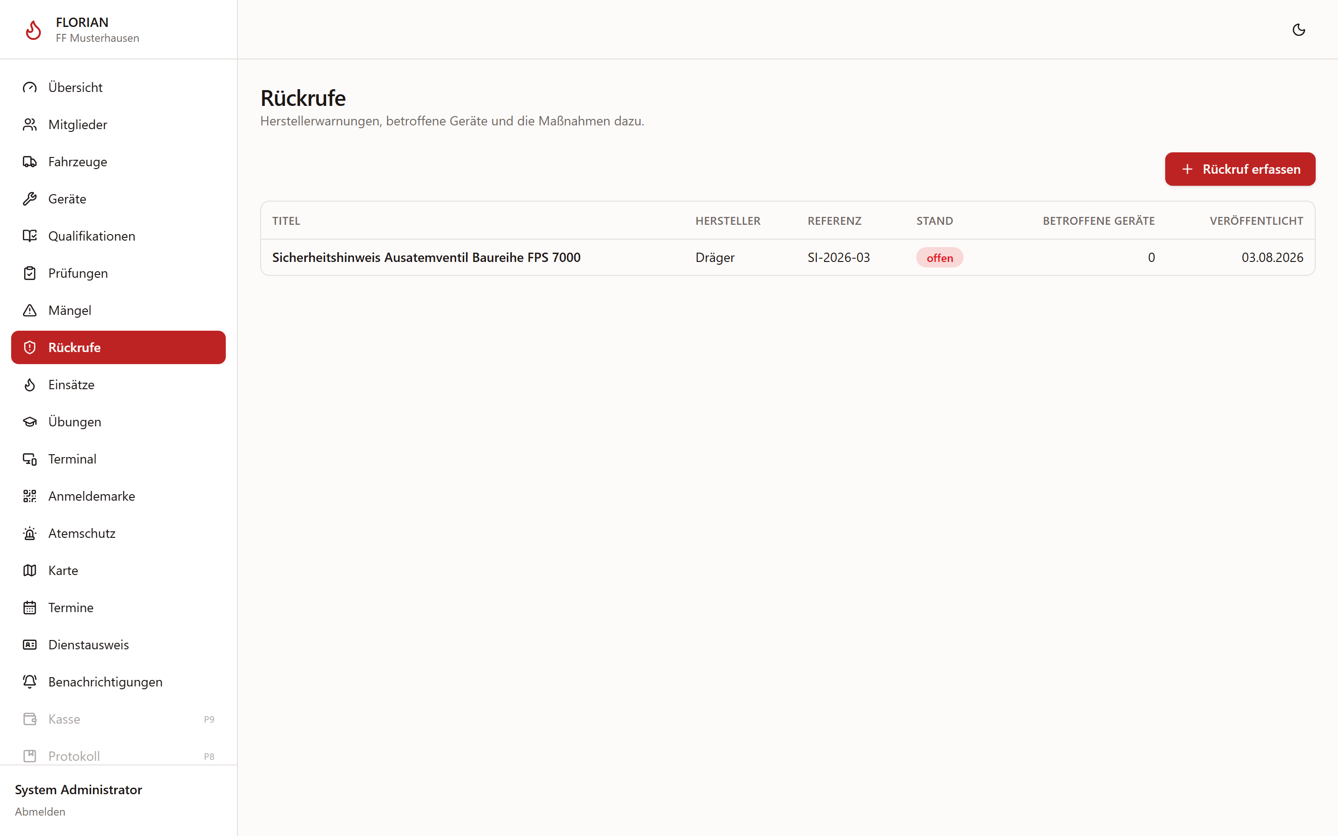The height and width of the screenshot is (836, 1338).
Task: Navigate to Prüfungen
Action: pos(118,273)
